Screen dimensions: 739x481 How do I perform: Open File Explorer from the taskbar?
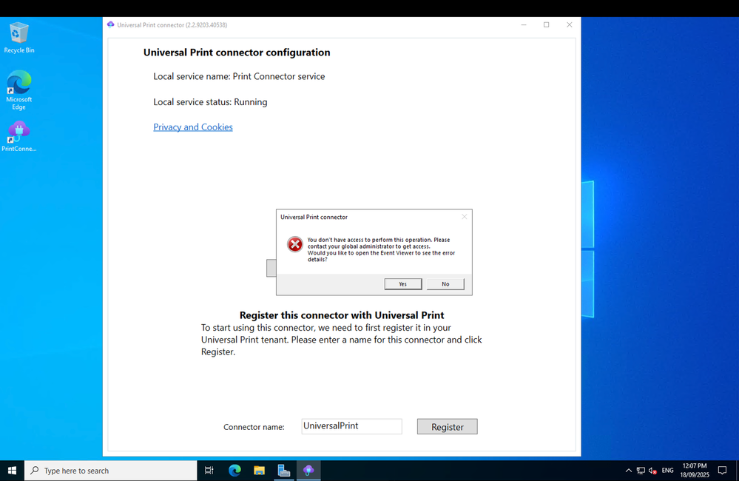[259, 471]
